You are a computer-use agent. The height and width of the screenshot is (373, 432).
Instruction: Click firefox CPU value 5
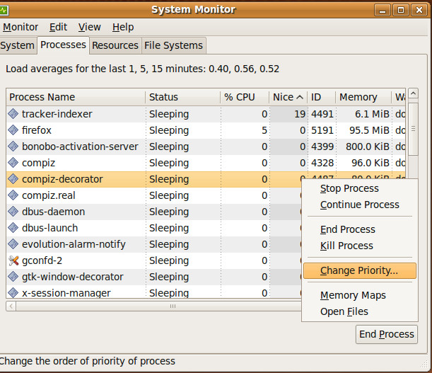[264, 130]
